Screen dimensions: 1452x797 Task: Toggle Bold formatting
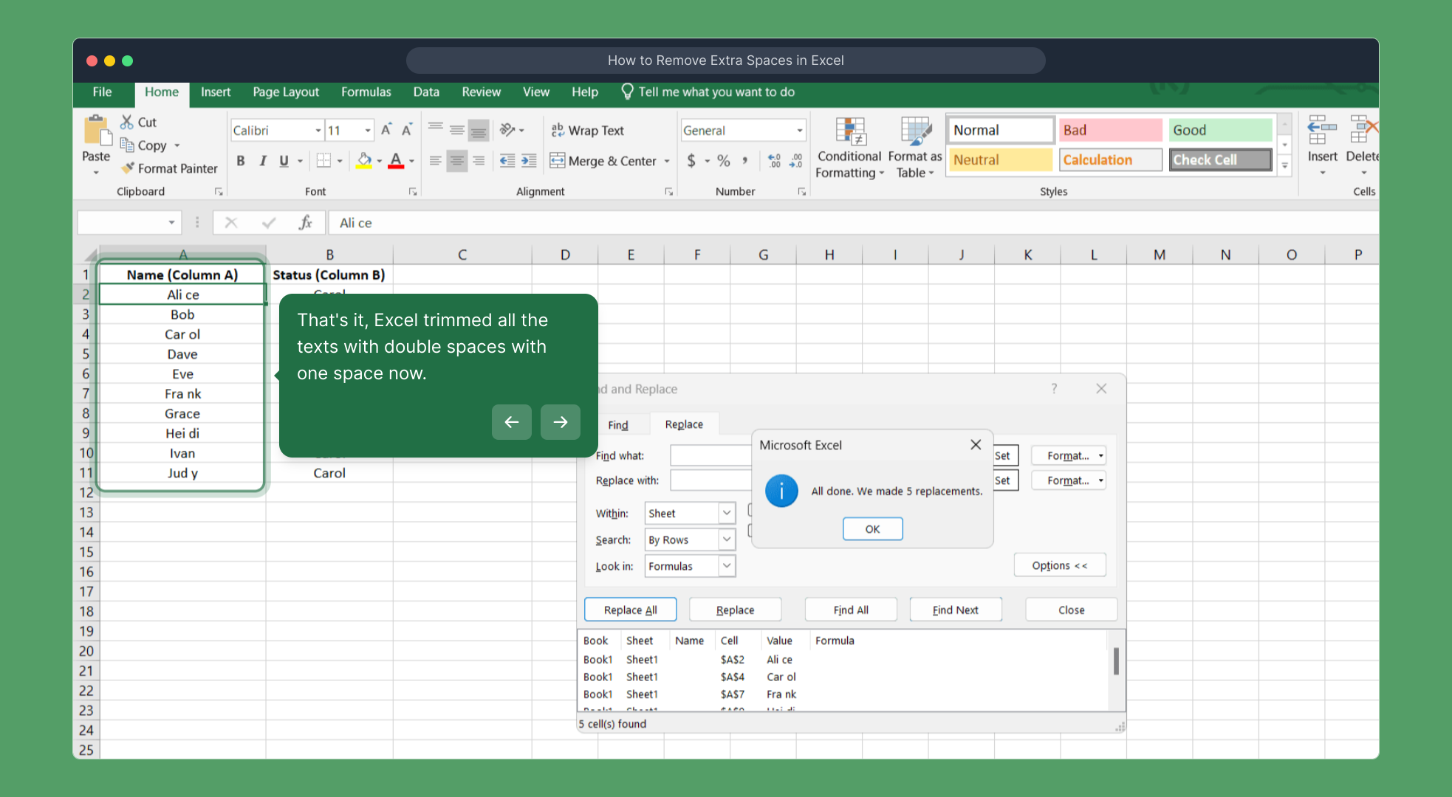(241, 161)
